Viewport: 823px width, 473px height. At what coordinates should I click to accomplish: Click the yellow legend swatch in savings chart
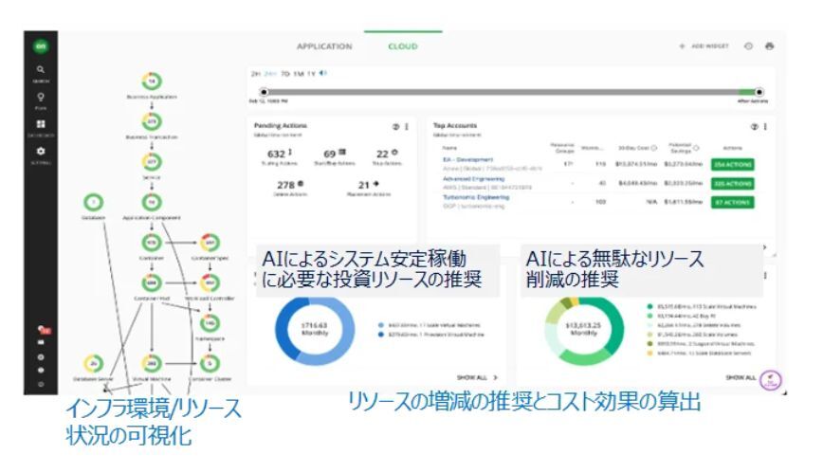pyautogui.click(x=649, y=354)
